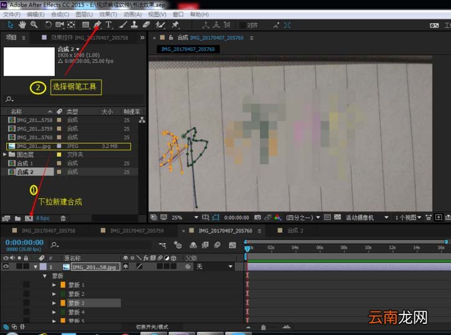Open the 合成(C) menu
Image resolution: width=451 pixels, height=335 pixels.
coord(60,14)
